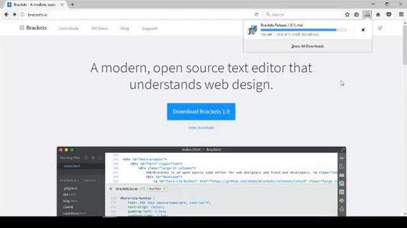Click Download Brackets 1.9 button

point(201,111)
